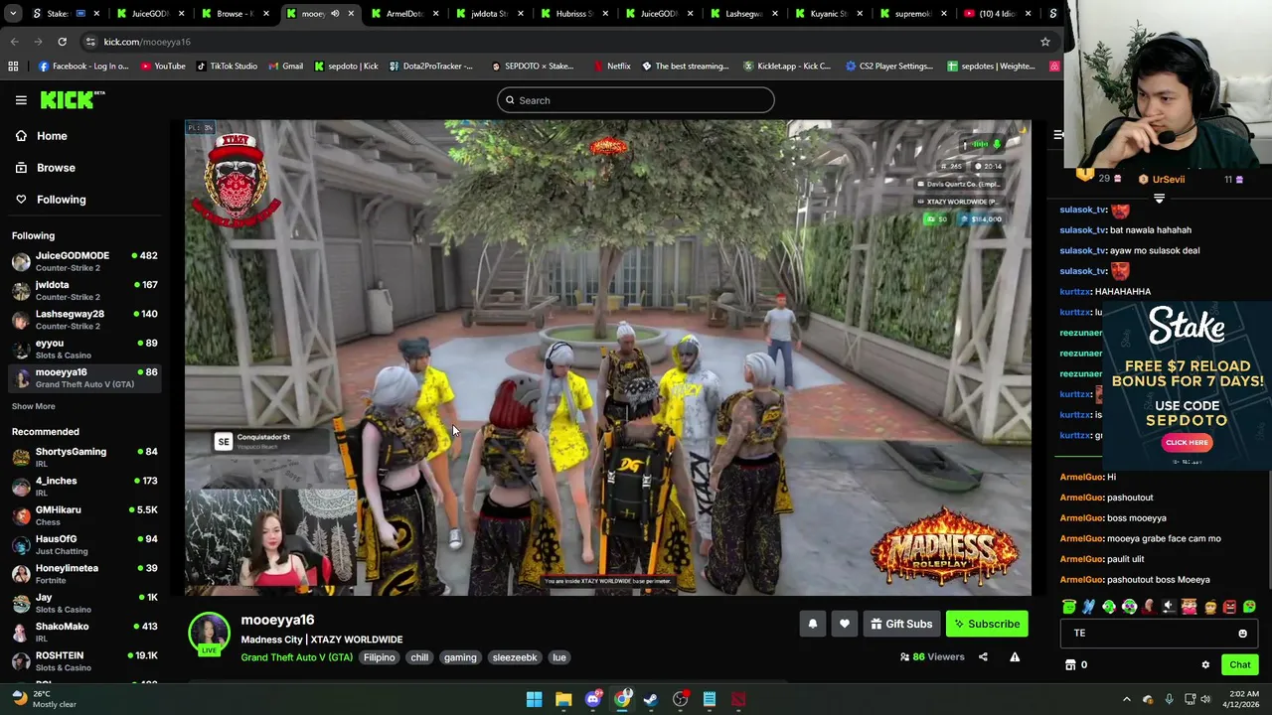The height and width of the screenshot is (715, 1272).
Task: Select the green halo emote
Action: click(x=1069, y=606)
